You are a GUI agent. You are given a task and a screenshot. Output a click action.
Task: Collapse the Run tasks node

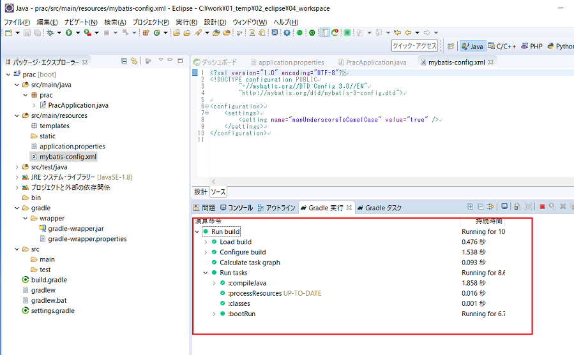(206, 273)
